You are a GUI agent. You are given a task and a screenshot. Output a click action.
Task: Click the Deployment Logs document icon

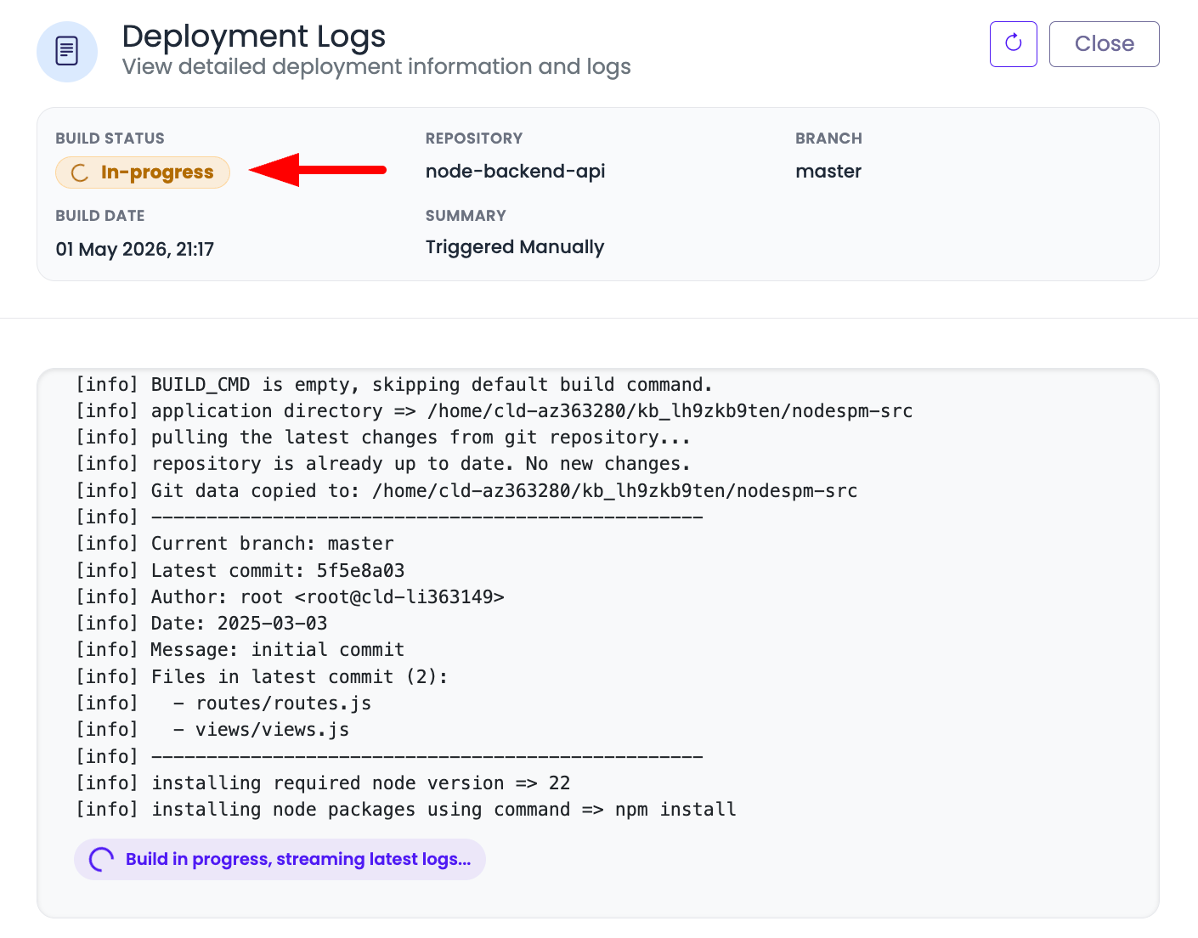(x=67, y=52)
